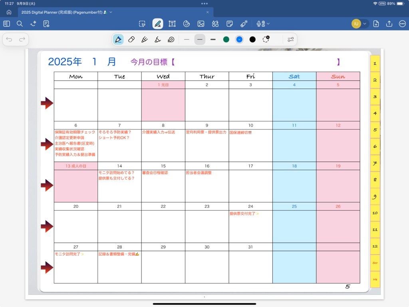Open pen settings sliders icon
409x307 pixels.
[x=291, y=40]
